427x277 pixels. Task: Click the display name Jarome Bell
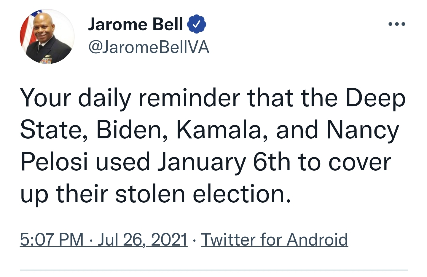(136, 24)
